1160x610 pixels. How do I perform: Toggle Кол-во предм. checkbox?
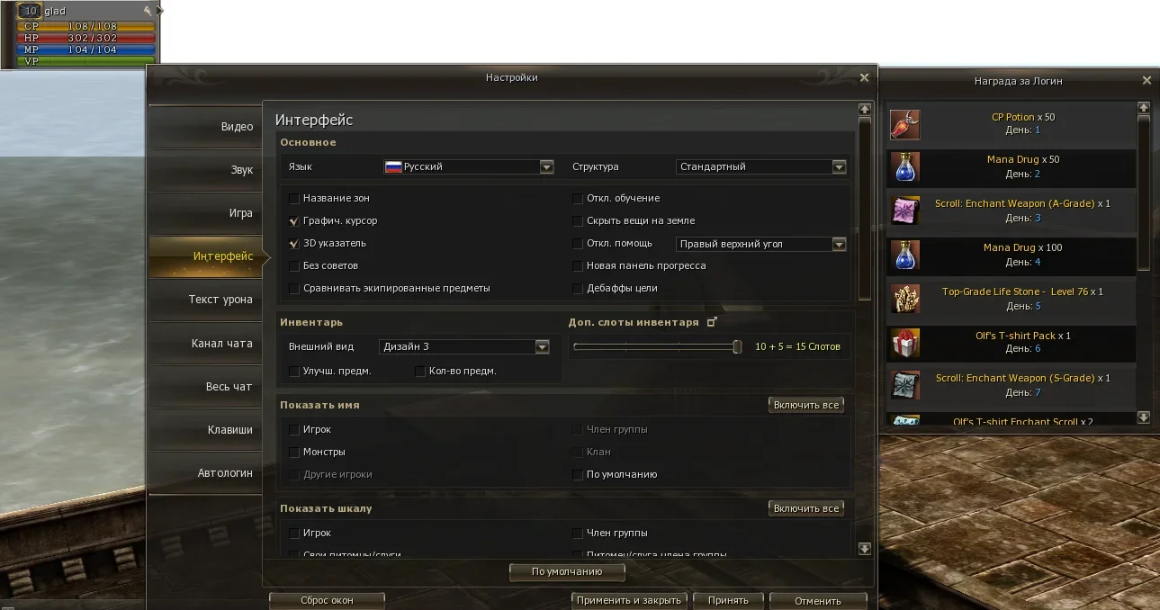point(419,371)
